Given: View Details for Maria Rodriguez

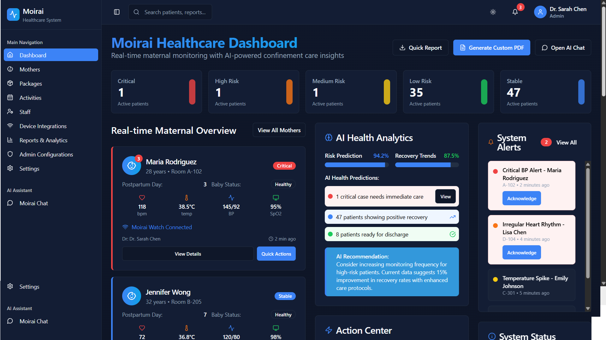Looking at the screenshot, I should (x=187, y=253).
